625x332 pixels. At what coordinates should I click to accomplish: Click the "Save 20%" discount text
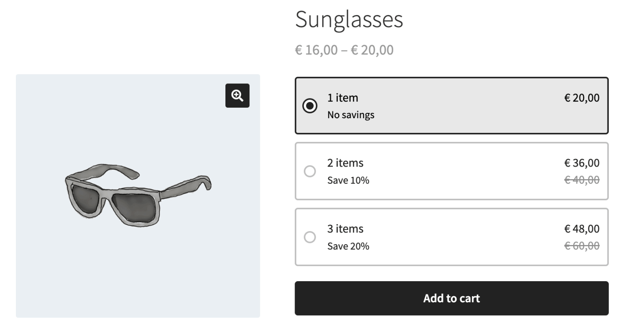(x=348, y=246)
